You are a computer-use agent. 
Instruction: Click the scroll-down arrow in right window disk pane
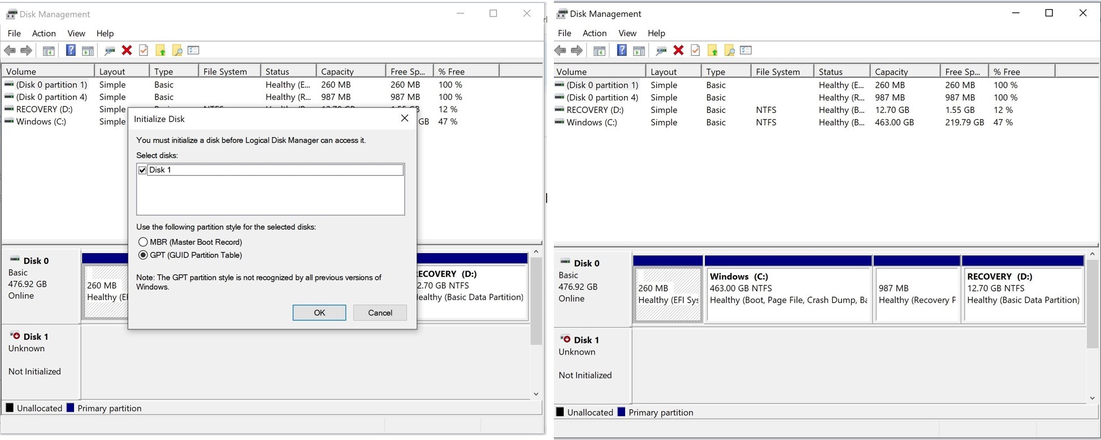(1092, 398)
